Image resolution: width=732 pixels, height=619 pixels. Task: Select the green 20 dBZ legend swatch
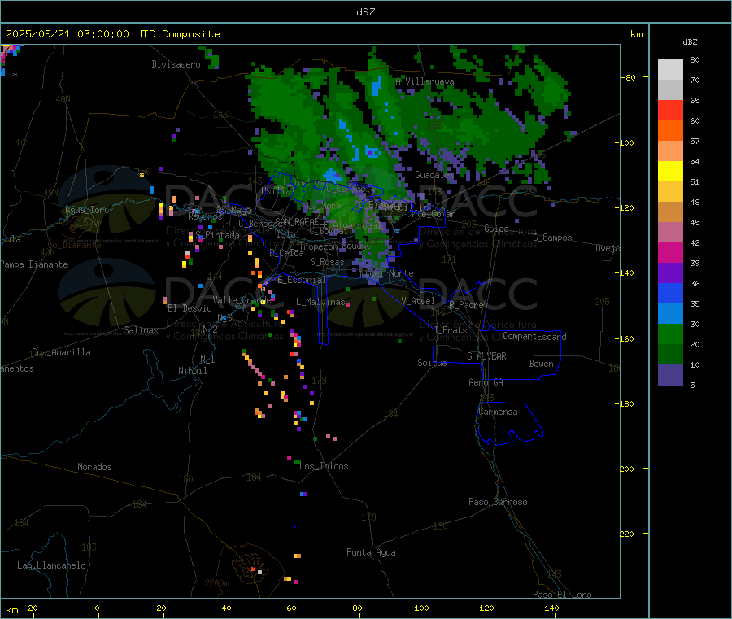click(x=670, y=333)
